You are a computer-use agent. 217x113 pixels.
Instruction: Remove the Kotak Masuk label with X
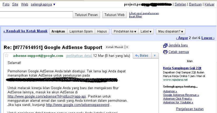pyautogui.click(x=127, y=47)
